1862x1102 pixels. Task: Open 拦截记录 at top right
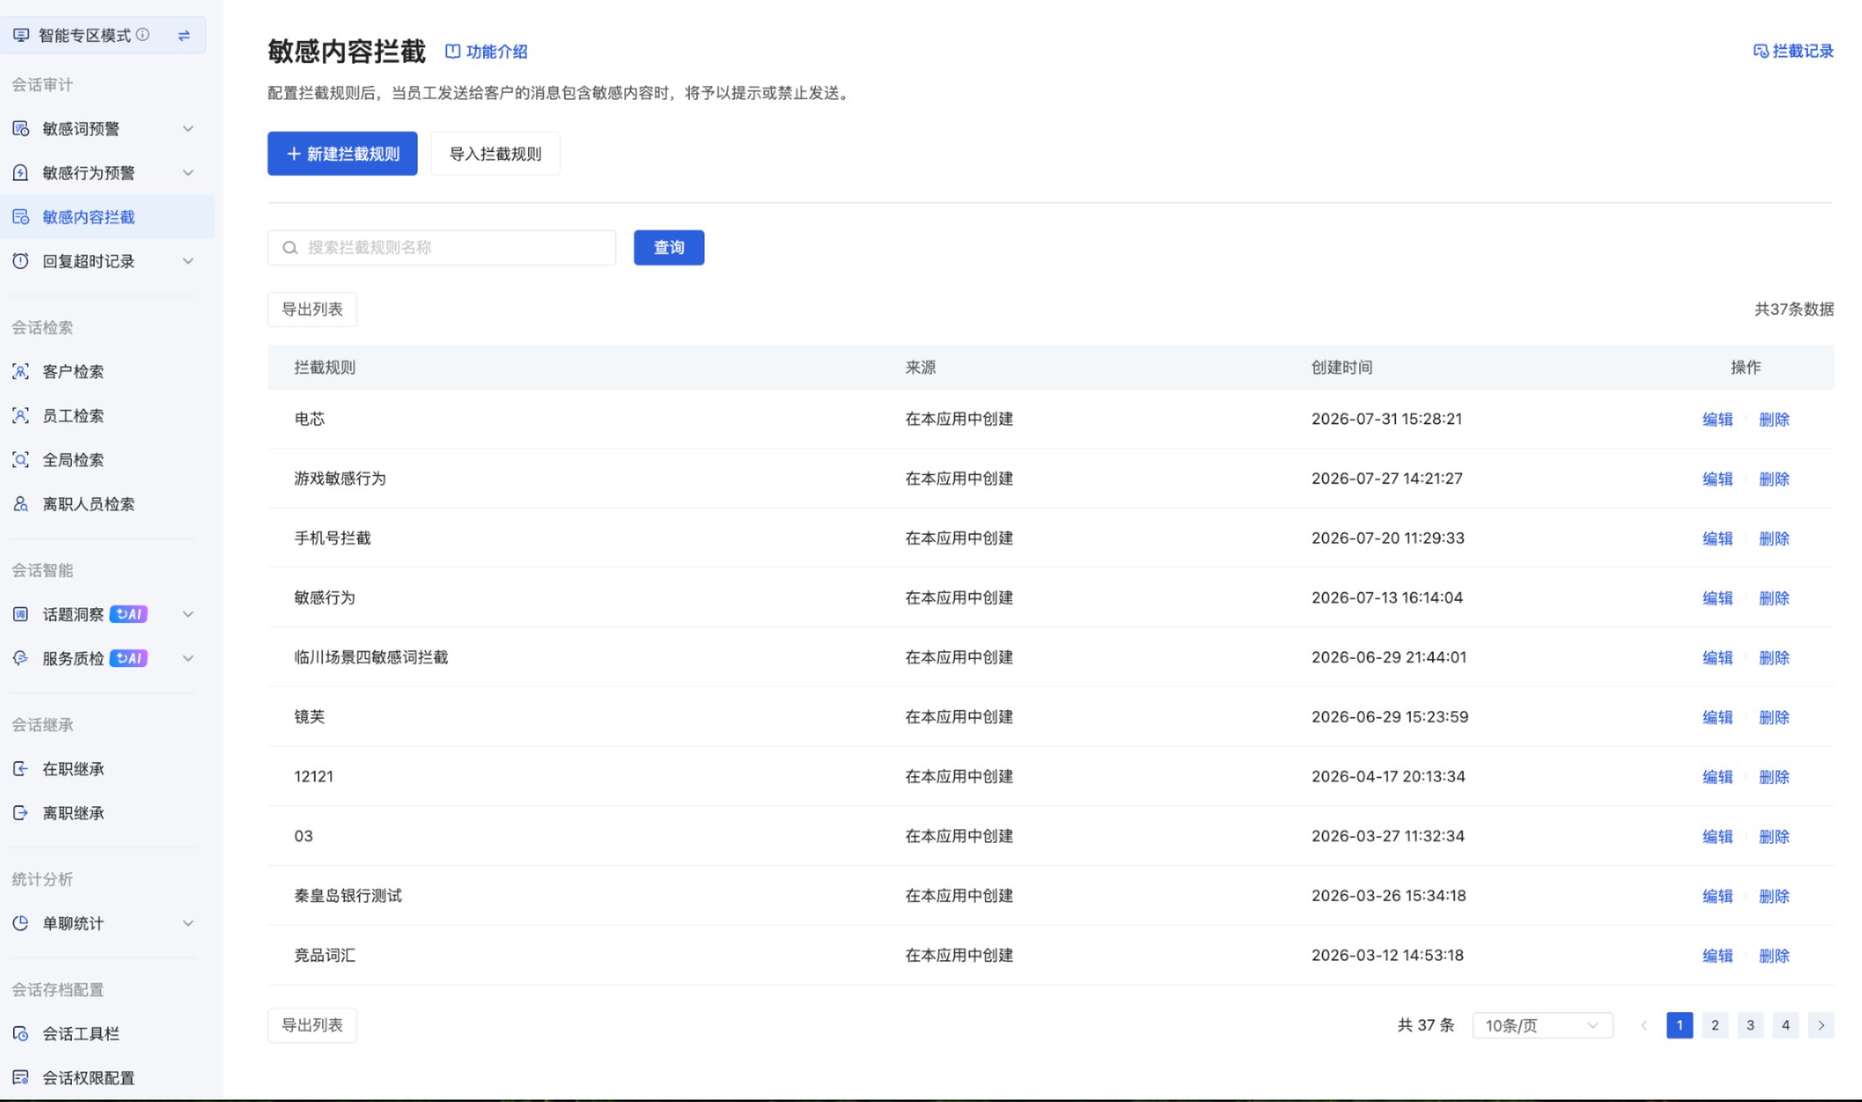(1793, 51)
